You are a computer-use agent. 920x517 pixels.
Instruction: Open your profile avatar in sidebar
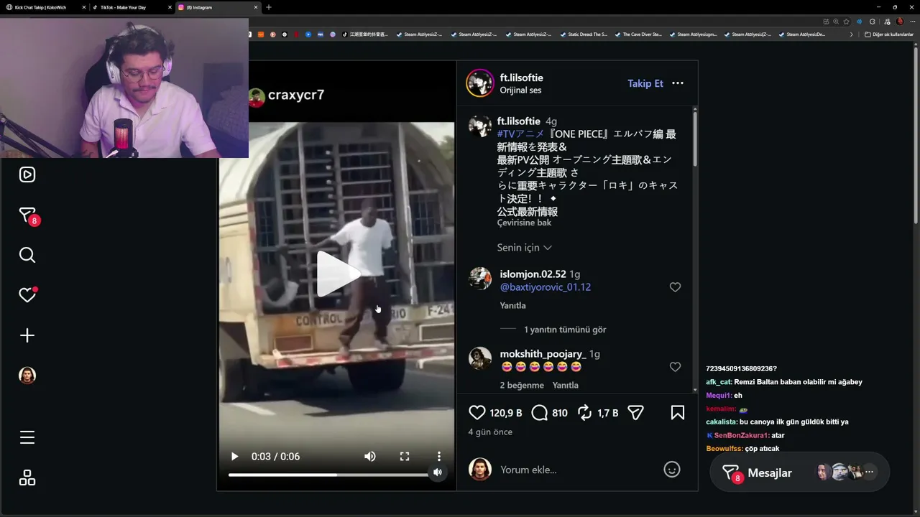point(27,376)
